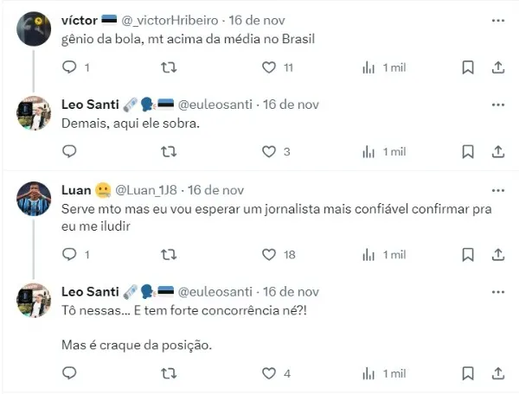Like Luan's tweet with 18 likes
The image size is (519, 394).
268,254
